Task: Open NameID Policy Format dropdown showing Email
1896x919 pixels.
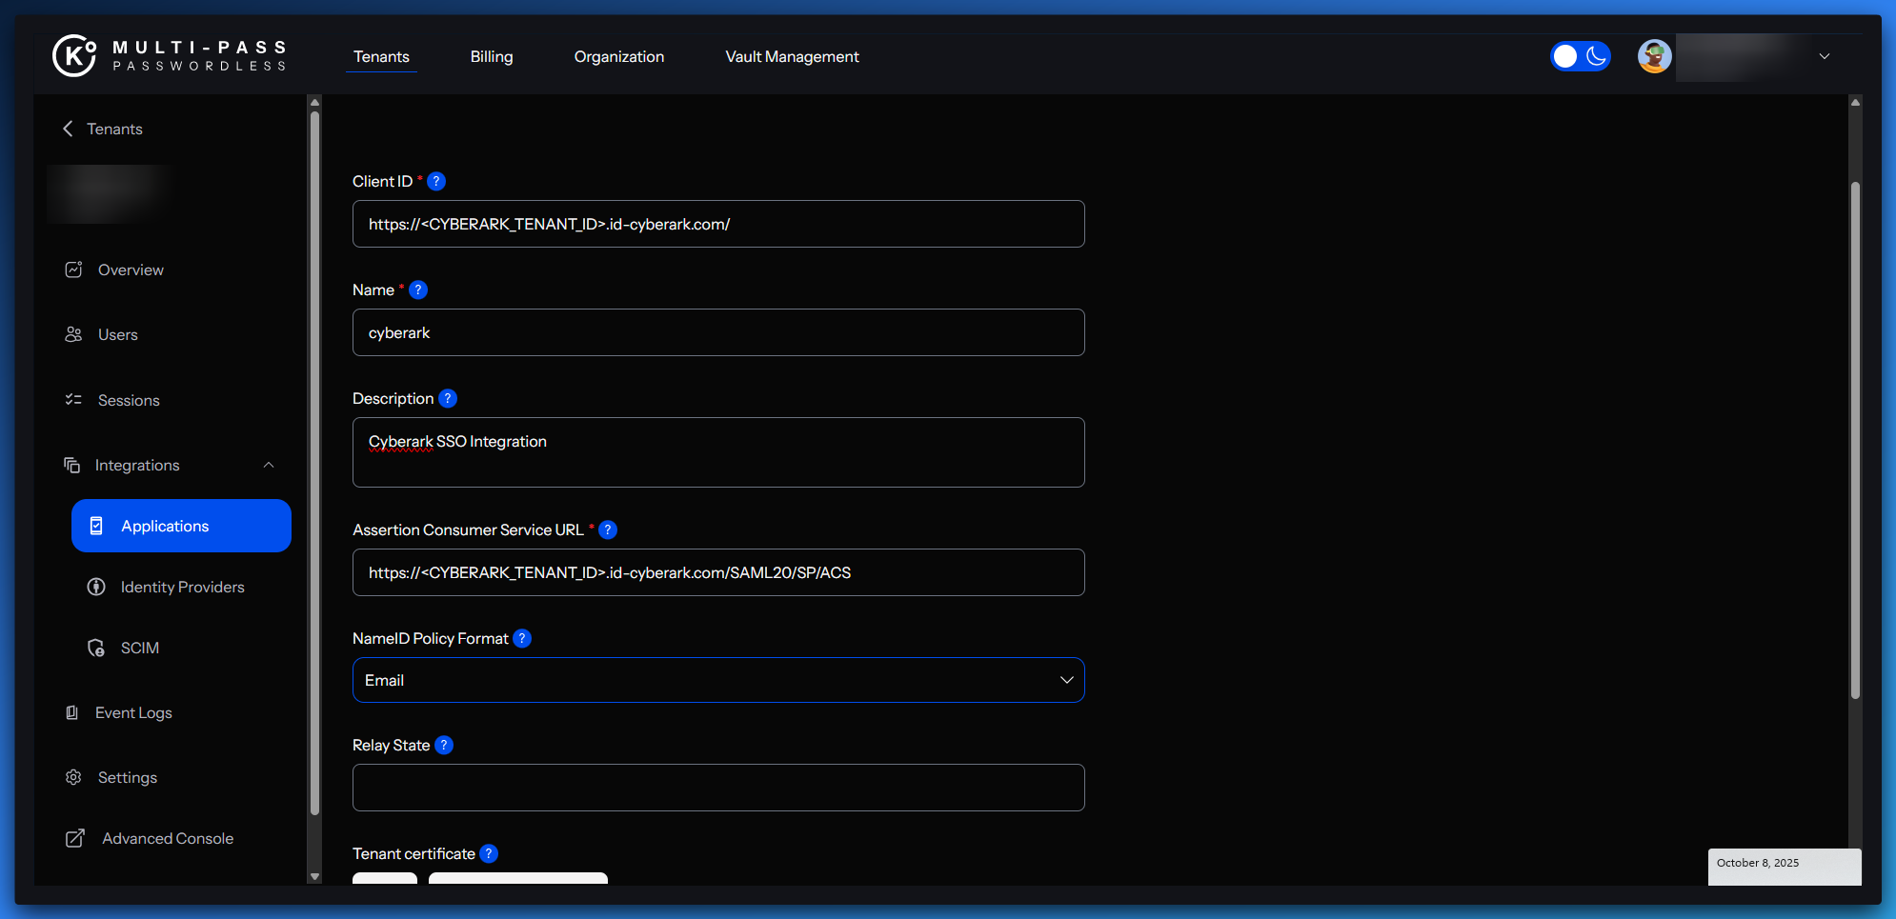Action: pyautogui.click(x=717, y=680)
